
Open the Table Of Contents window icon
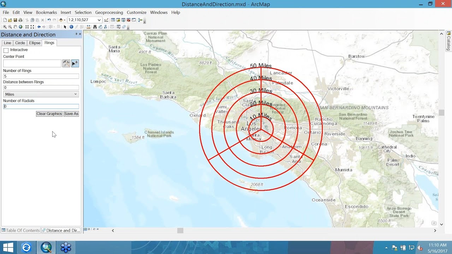(113, 20)
